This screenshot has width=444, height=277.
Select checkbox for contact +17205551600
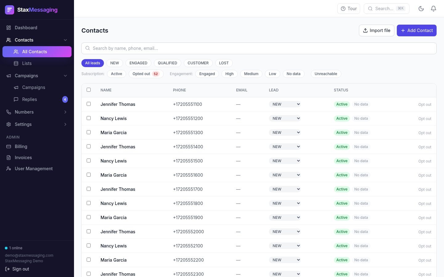[89, 175]
